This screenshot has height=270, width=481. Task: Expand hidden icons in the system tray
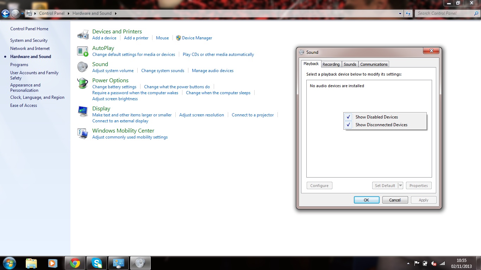coord(408,263)
